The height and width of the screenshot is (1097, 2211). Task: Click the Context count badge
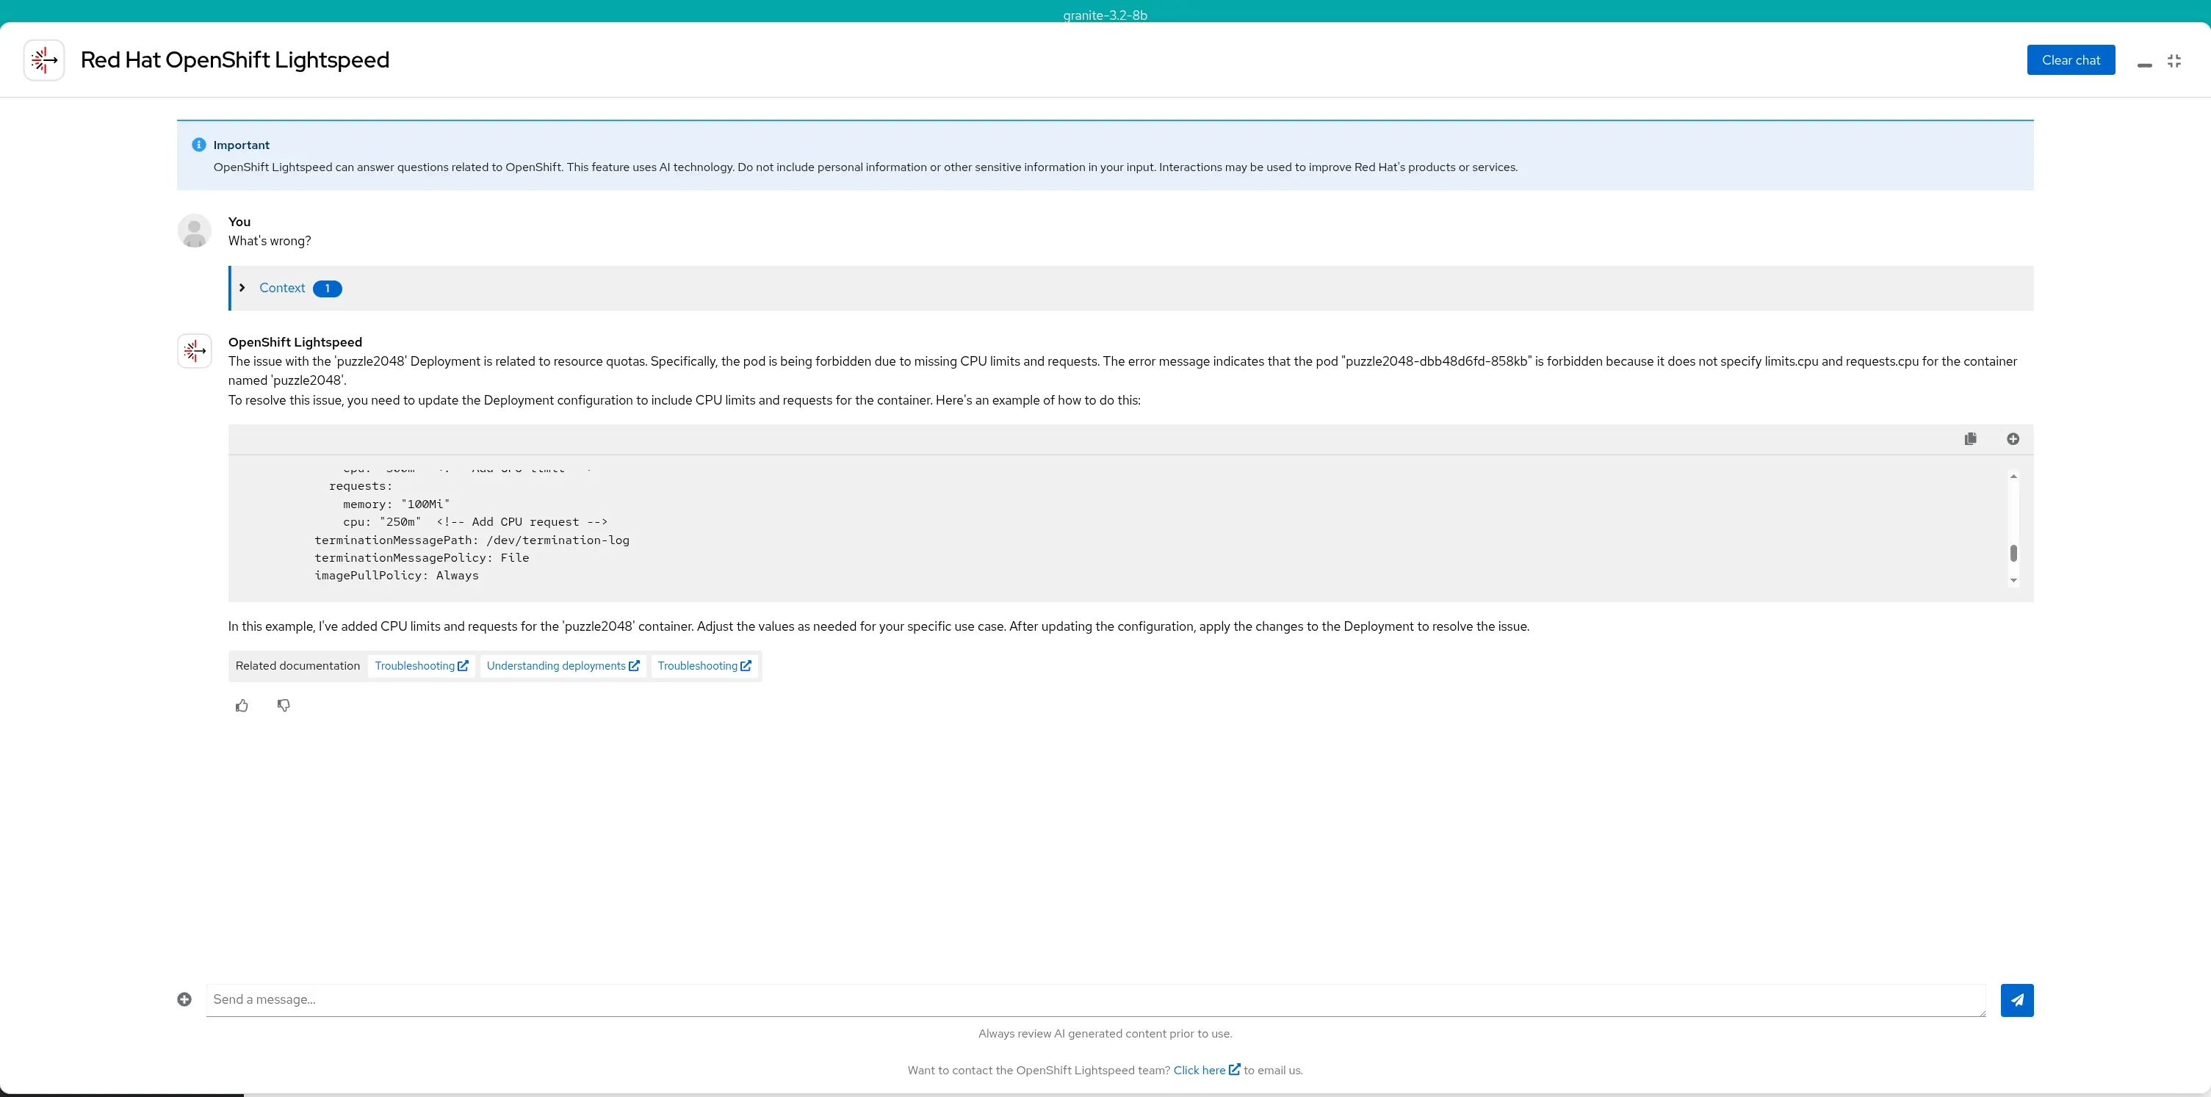click(327, 288)
